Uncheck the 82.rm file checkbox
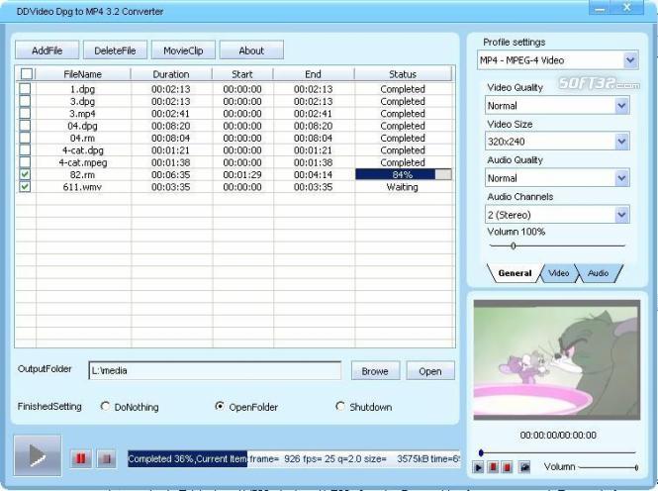Screen dimensions: 658x491 click(x=25, y=174)
